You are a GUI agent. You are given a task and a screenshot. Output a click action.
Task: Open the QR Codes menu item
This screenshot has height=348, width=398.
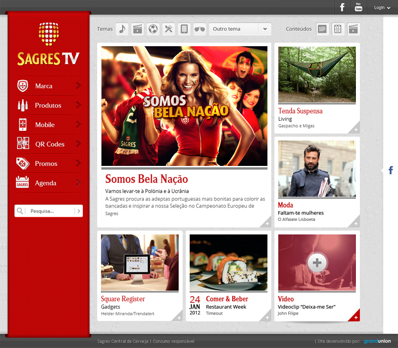(x=49, y=144)
